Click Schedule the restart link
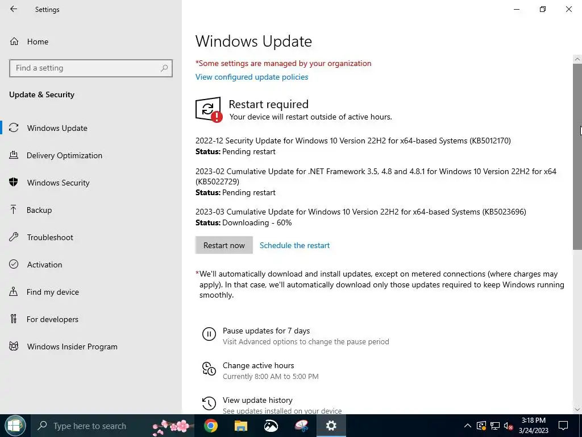 pyautogui.click(x=295, y=245)
